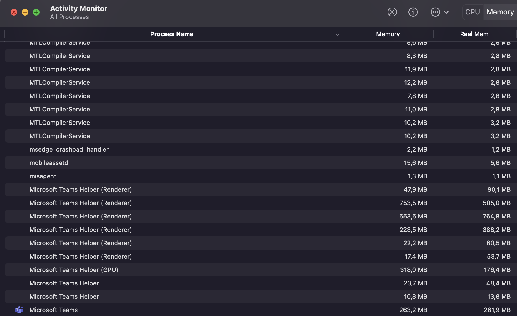
Task: Click the yellow minimize window button
Action: (x=25, y=12)
